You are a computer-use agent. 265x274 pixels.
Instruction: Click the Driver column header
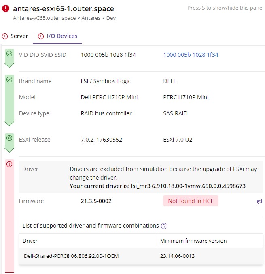pos(30,241)
